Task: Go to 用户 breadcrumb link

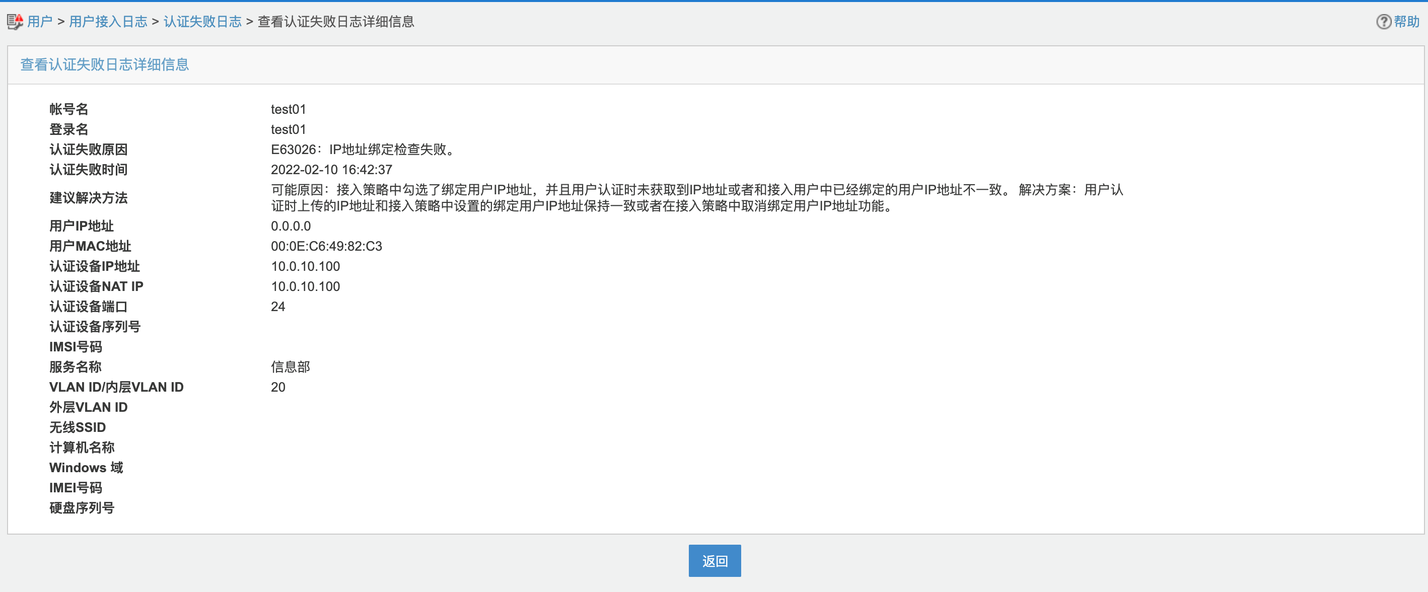Action: click(x=39, y=22)
